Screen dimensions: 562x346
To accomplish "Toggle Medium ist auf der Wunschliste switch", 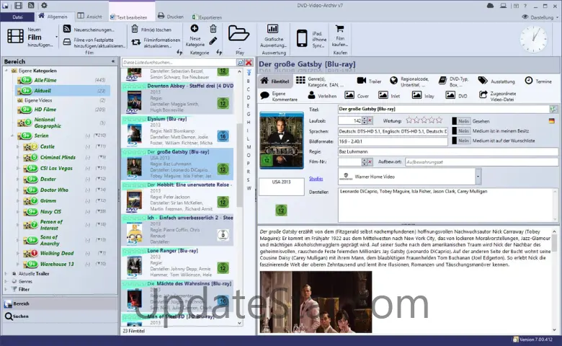I will click(x=461, y=141).
